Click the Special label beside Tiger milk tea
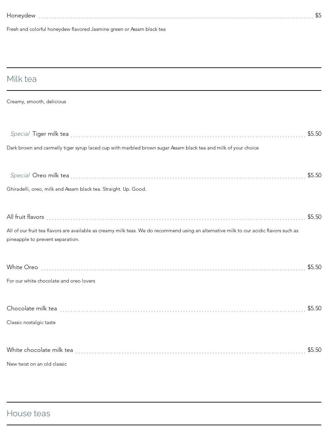The image size is (323, 431). [20, 134]
